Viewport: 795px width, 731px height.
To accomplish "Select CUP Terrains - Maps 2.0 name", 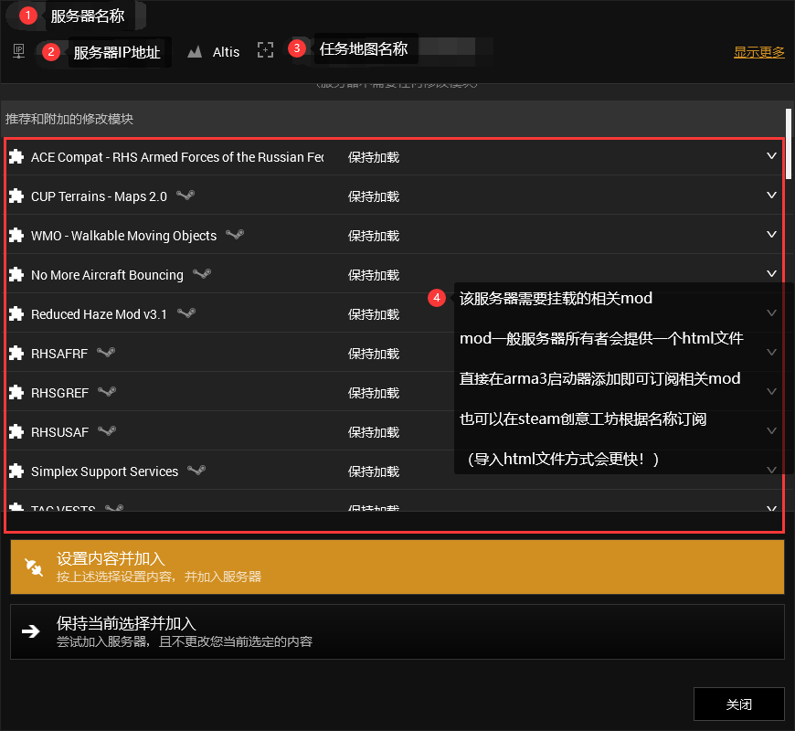I will click(x=99, y=196).
